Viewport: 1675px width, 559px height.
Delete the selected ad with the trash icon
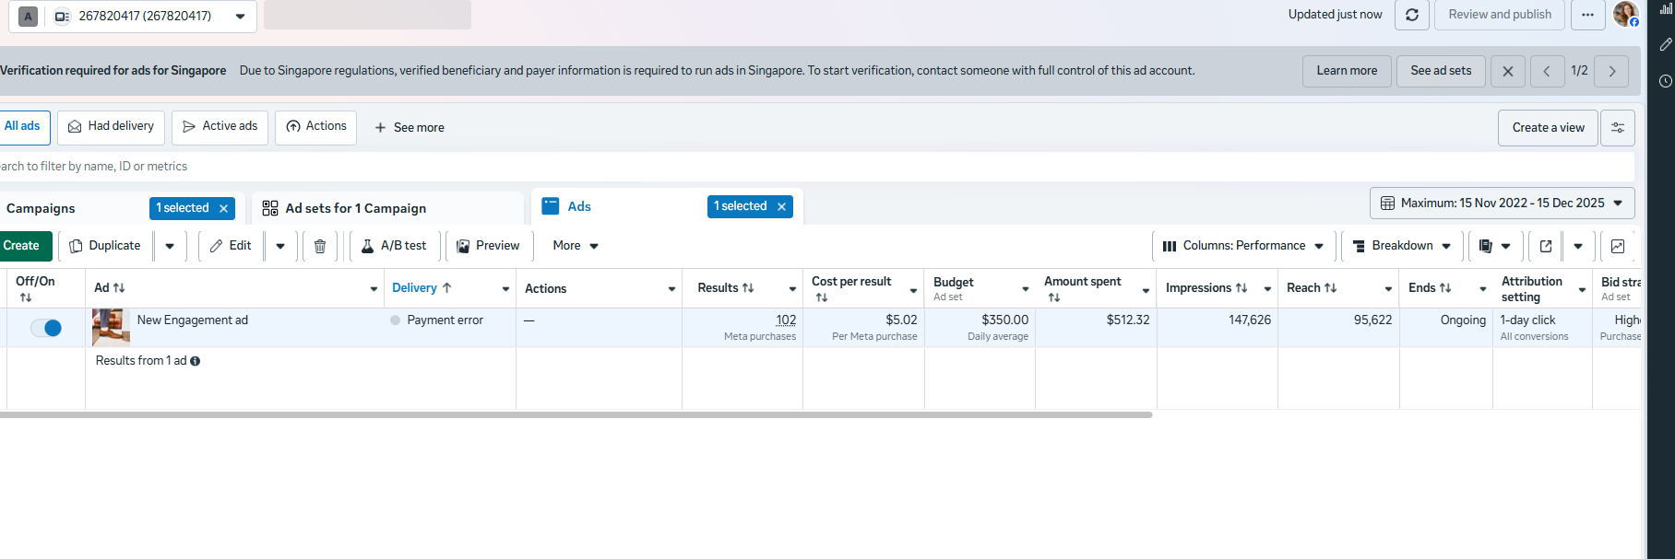click(x=320, y=246)
